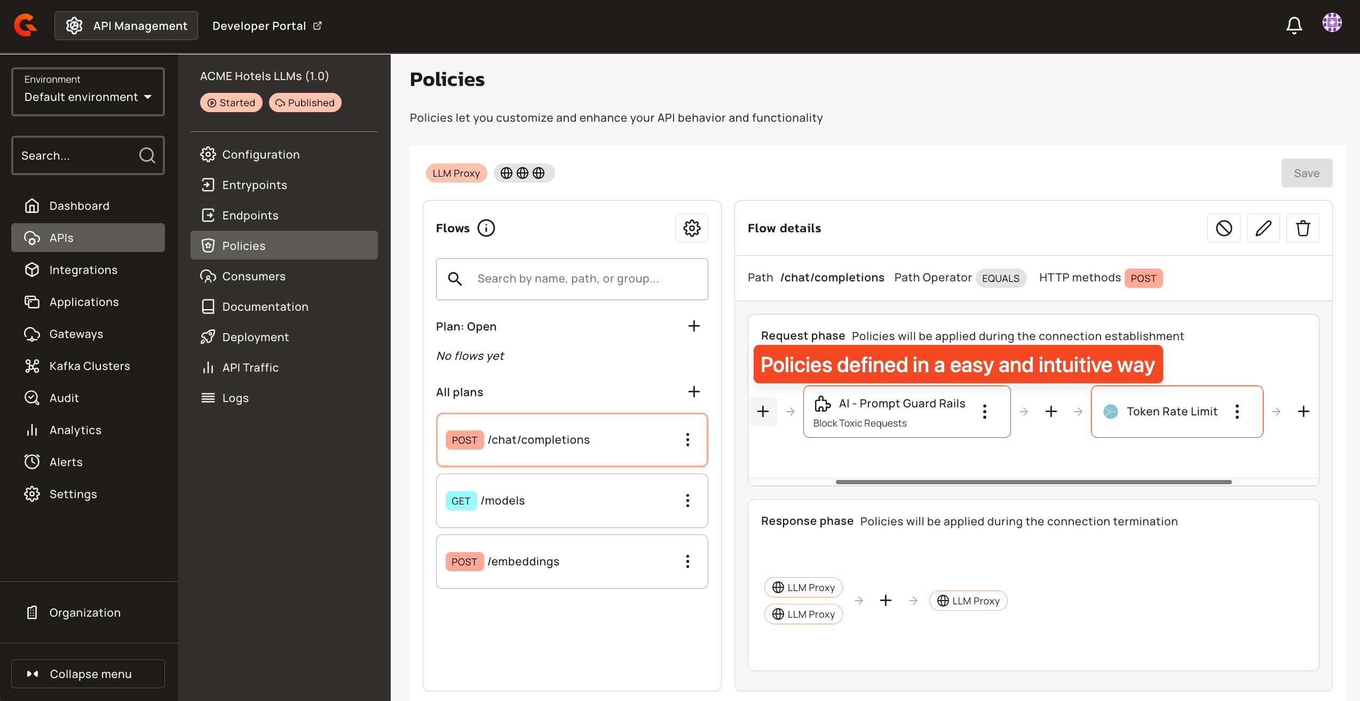The image size is (1360, 701).
Task: Open the Default environment dropdown
Action: [x=88, y=97]
